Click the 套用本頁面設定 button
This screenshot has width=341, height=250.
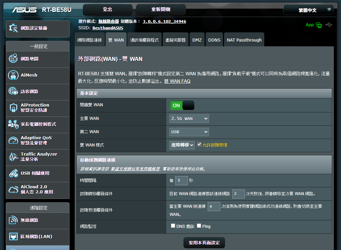coord(204,243)
